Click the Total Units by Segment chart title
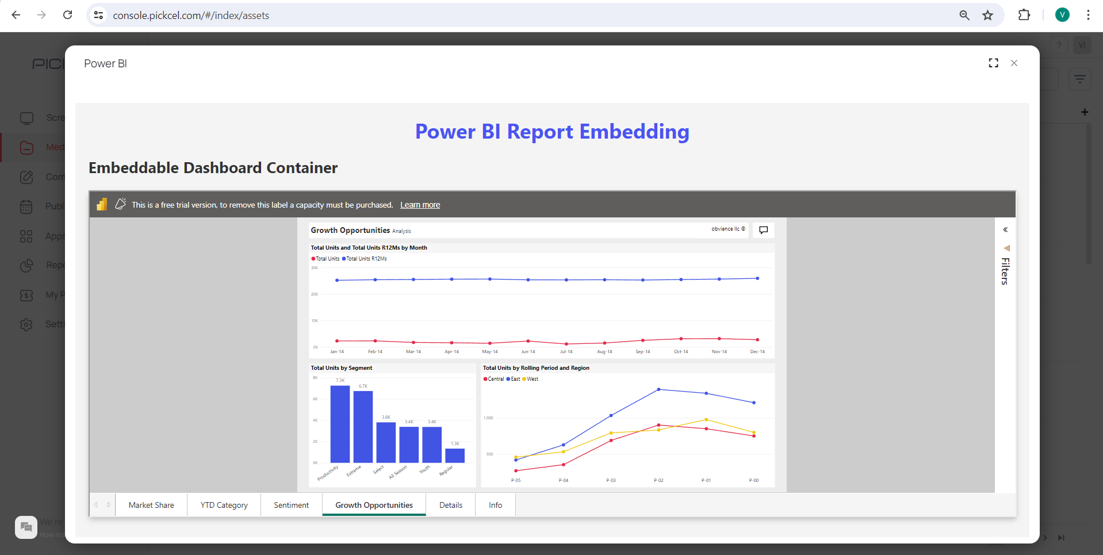1103x555 pixels. pyautogui.click(x=342, y=368)
